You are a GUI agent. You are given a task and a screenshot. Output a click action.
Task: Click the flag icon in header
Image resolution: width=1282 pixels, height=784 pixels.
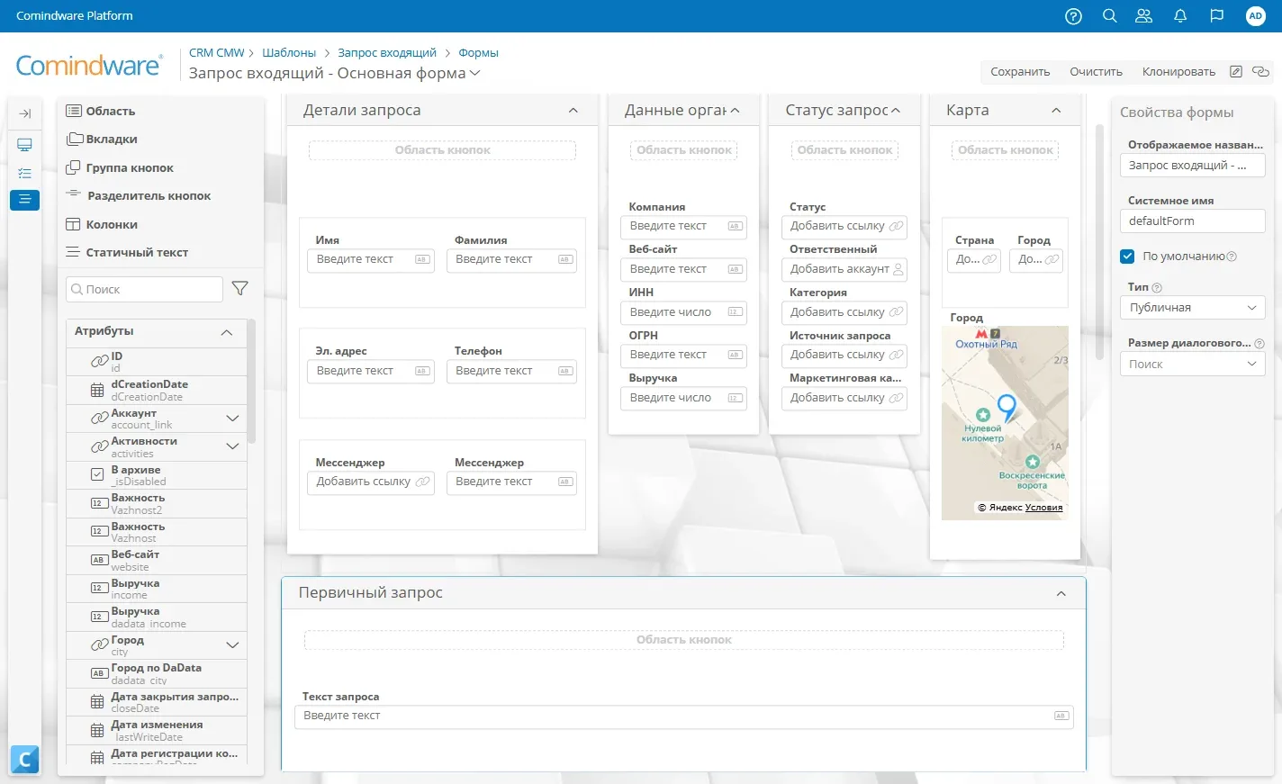[x=1217, y=16]
